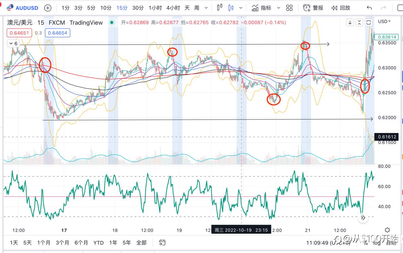Screen dimensions: 403x253
Task: Expand the chart style dropdown chevron
Action: pos(241,8)
